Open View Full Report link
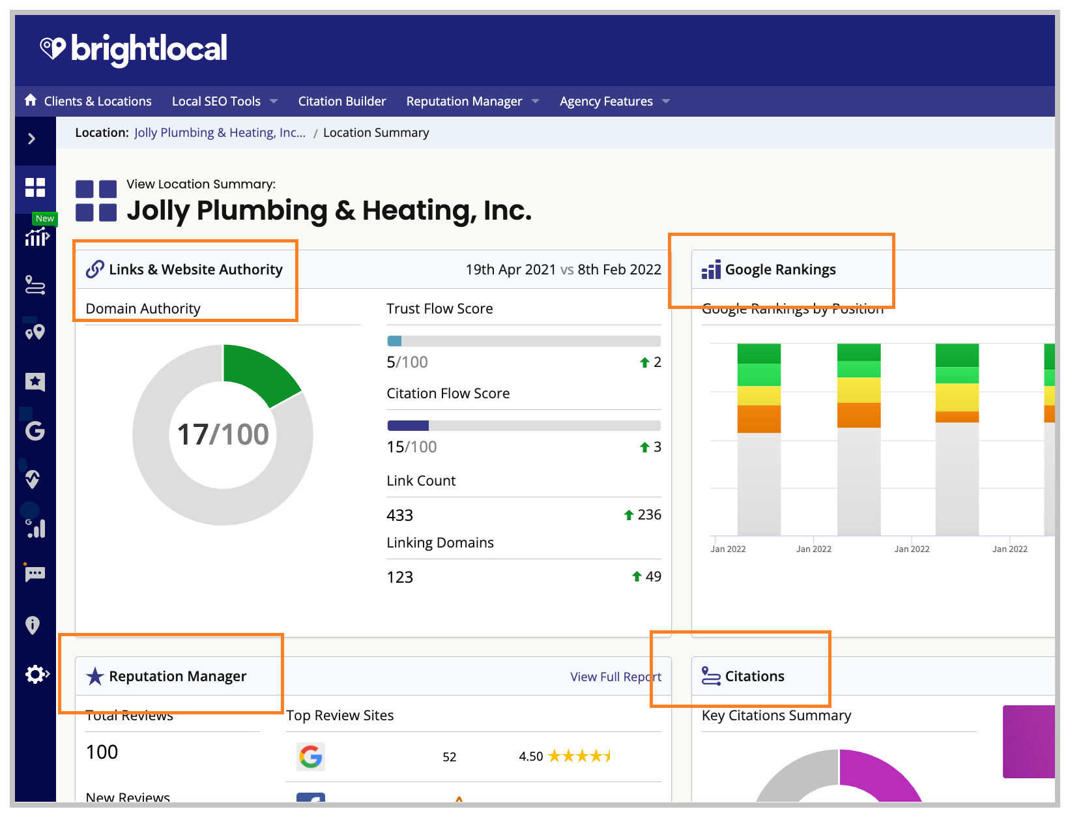1083x820 pixels. point(616,677)
